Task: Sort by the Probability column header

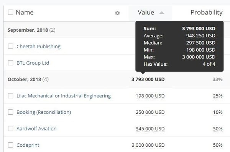Action: click(x=207, y=13)
